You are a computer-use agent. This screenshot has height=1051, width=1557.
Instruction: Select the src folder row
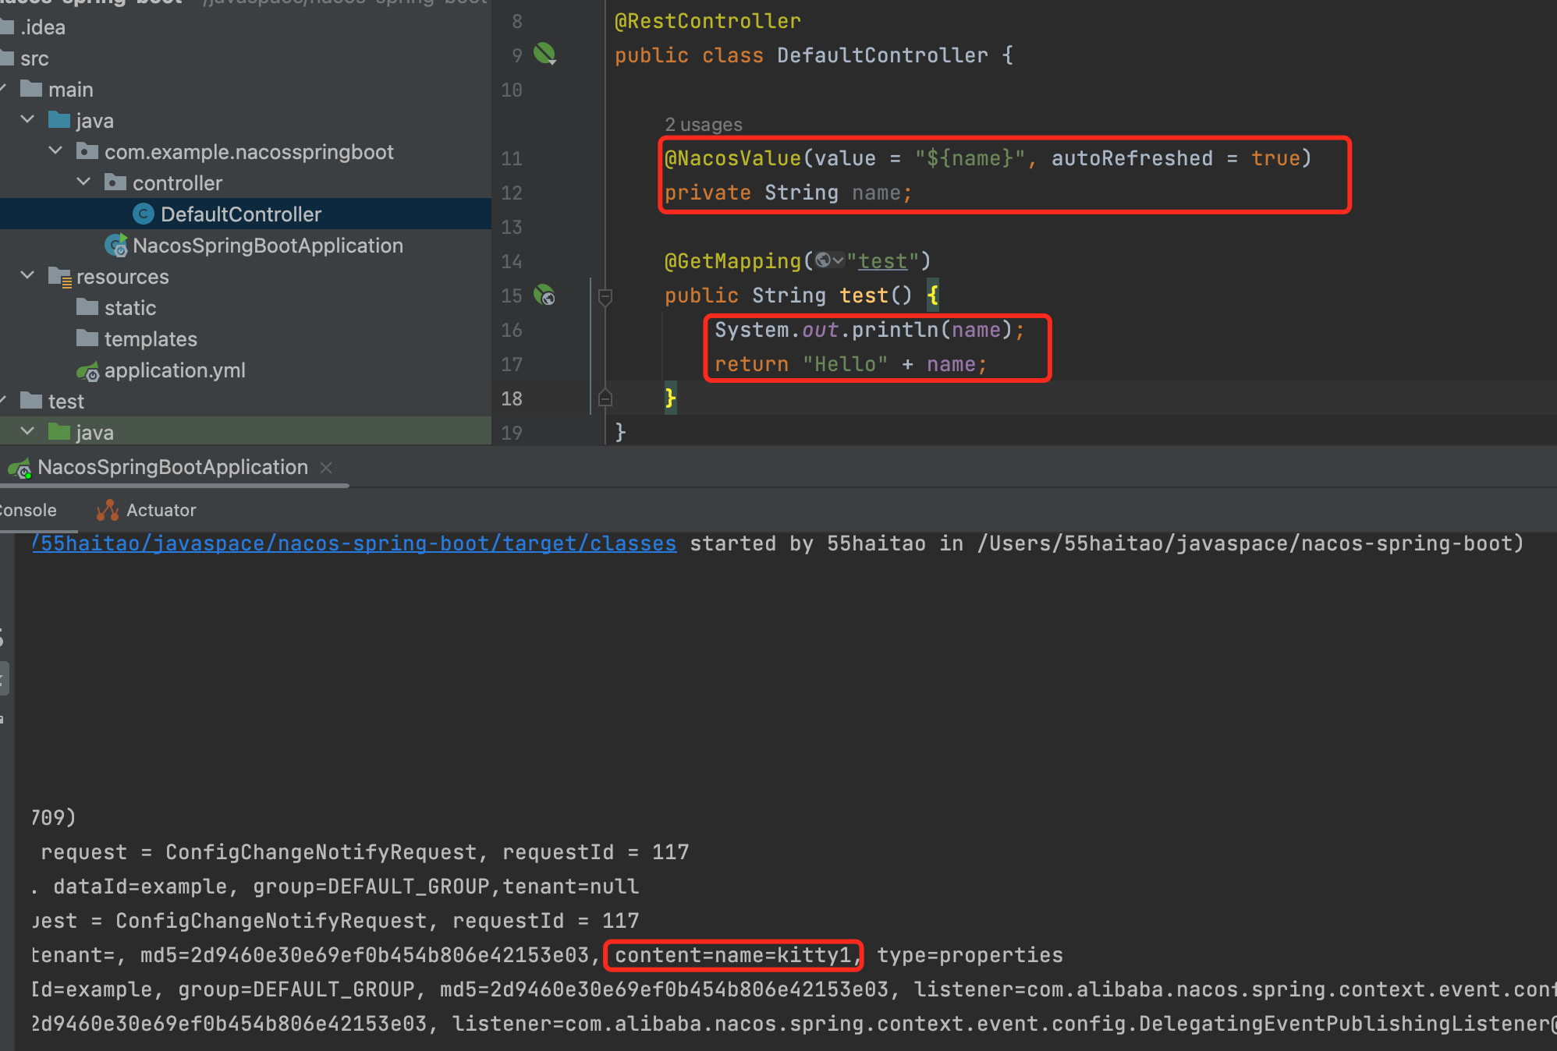(246, 58)
